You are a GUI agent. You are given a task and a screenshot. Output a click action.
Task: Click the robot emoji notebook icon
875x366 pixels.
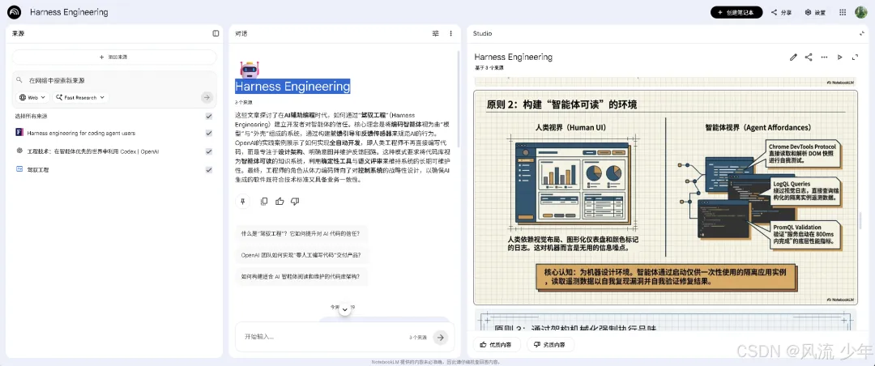click(249, 70)
